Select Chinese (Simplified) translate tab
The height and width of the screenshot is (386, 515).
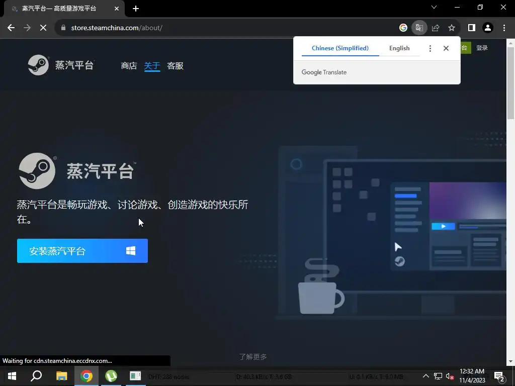click(x=340, y=48)
